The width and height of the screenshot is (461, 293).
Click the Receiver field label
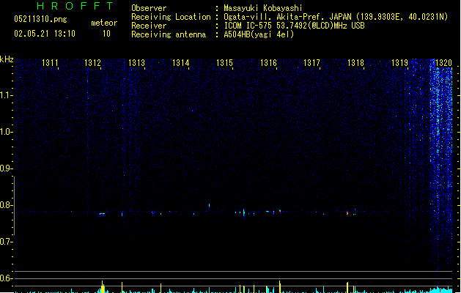[x=149, y=26]
